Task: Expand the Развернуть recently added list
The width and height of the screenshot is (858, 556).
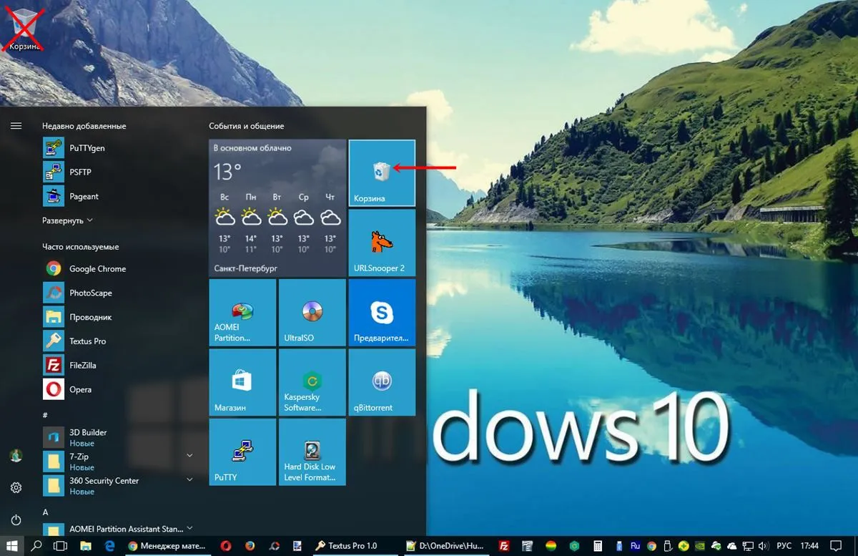Action: point(67,220)
